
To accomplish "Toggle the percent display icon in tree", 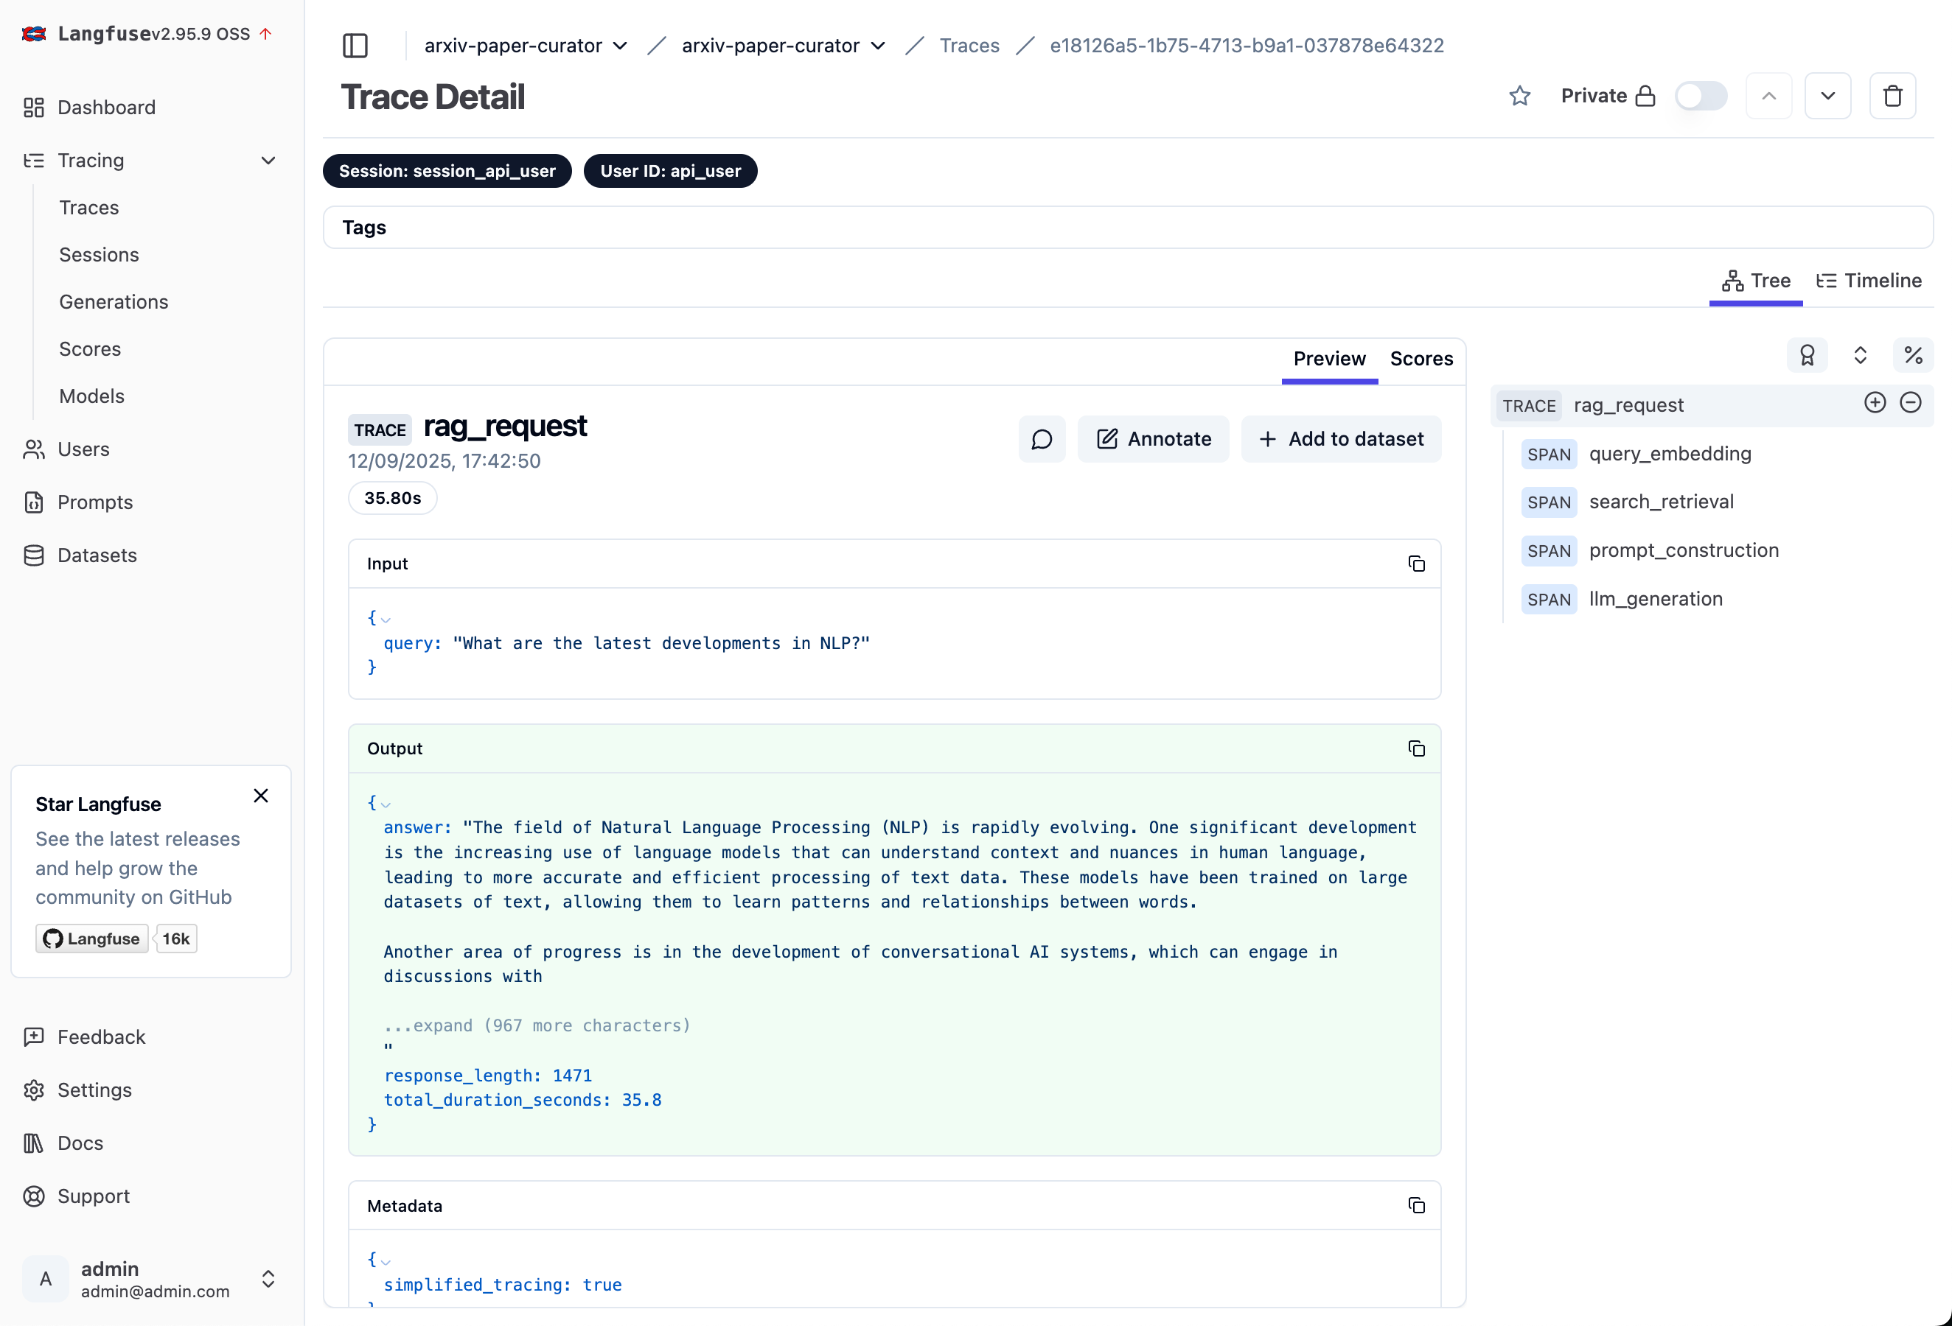I will click(1912, 356).
